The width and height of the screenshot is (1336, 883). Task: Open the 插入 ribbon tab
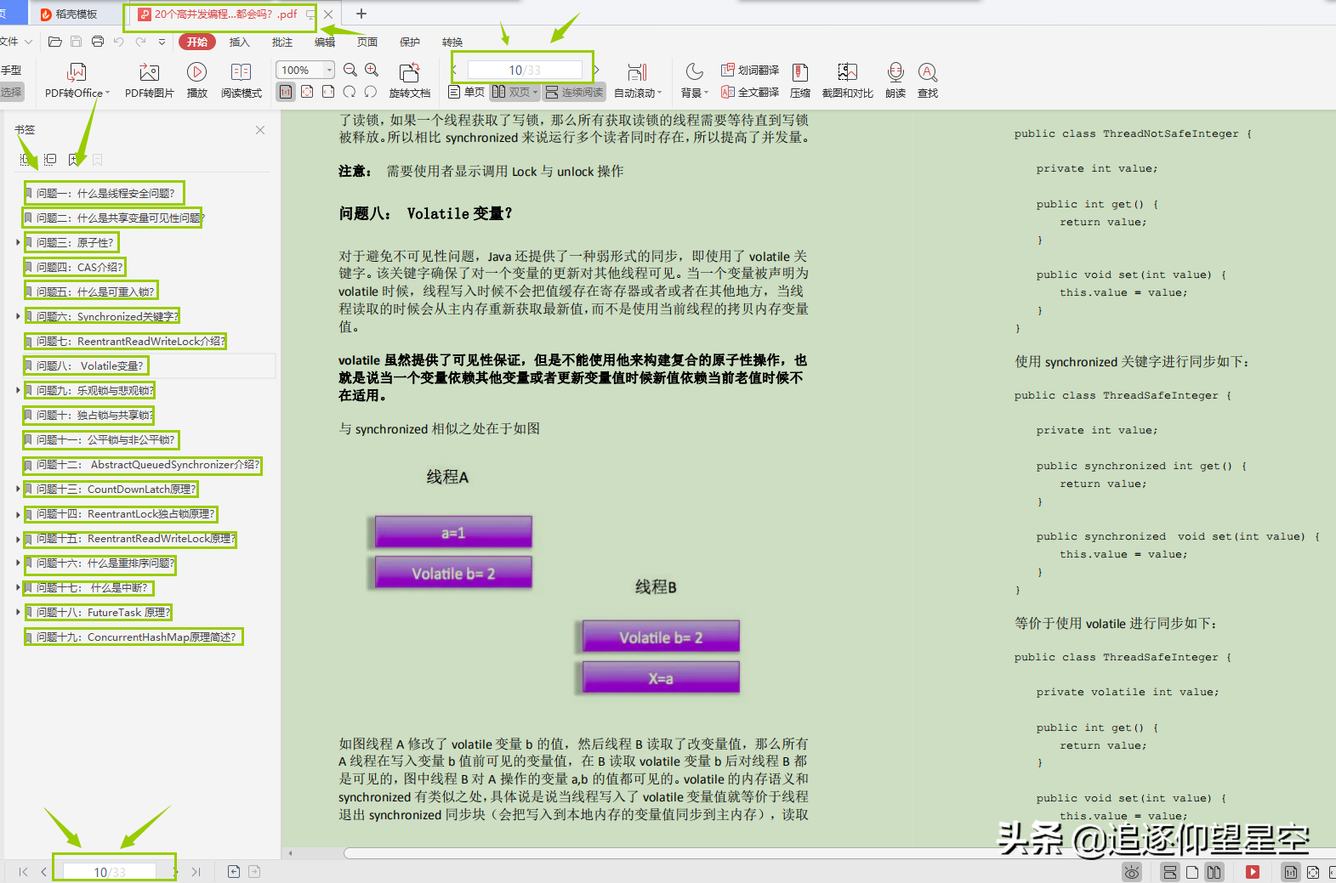(240, 42)
